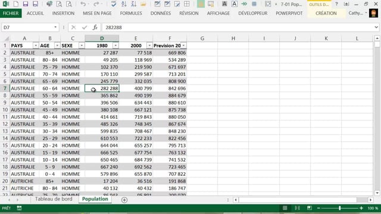Click the spell check icon
The image size is (381, 214).
point(114,4)
